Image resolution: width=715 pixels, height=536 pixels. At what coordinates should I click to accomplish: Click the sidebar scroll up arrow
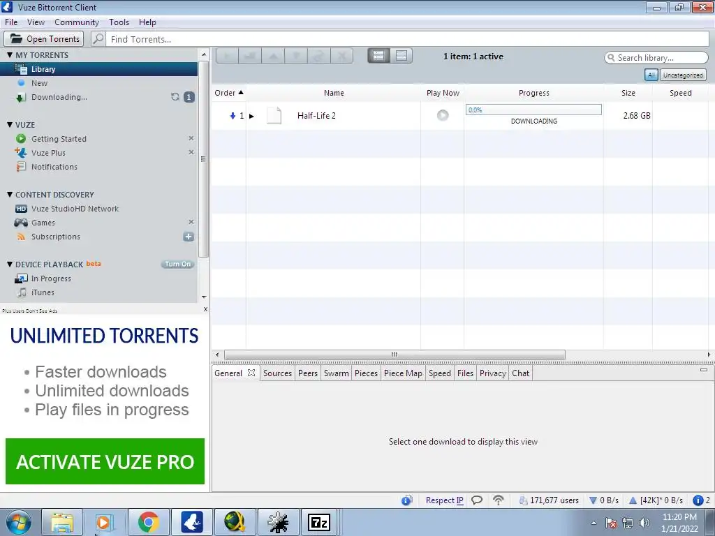(x=204, y=54)
